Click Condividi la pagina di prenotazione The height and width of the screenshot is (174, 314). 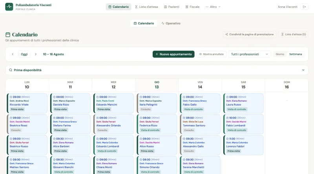(249, 34)
